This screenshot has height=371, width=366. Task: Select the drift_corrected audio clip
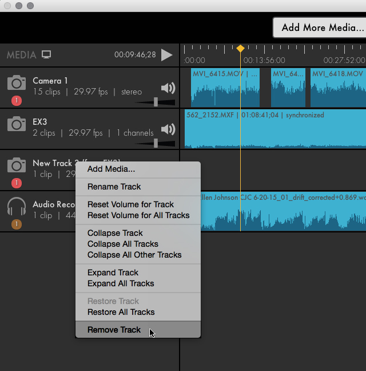point(283,211)
